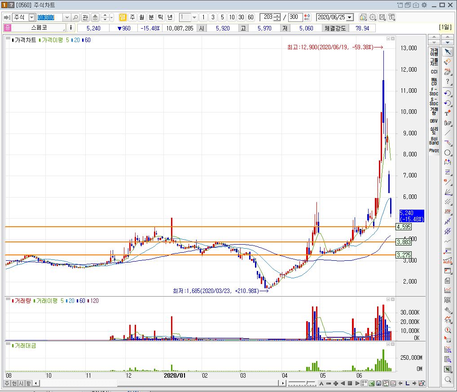
Task: Search stock code with magnifier icon
Action: pos(75,17)
